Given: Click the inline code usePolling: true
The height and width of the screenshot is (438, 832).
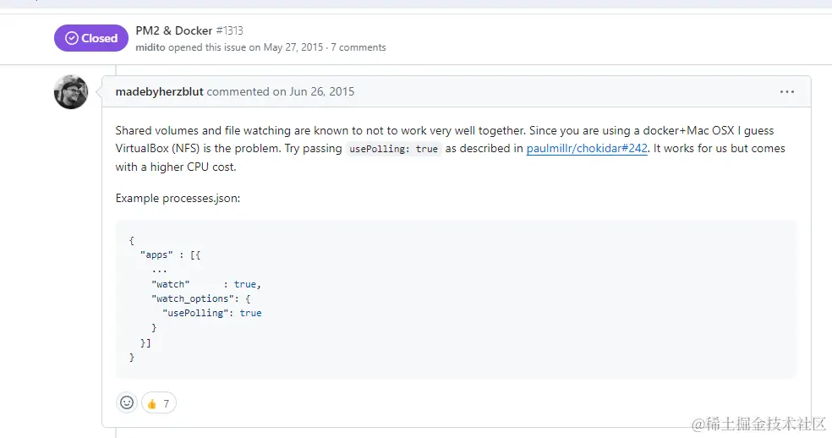Looking at the screenshot, I should coord(394,149).
